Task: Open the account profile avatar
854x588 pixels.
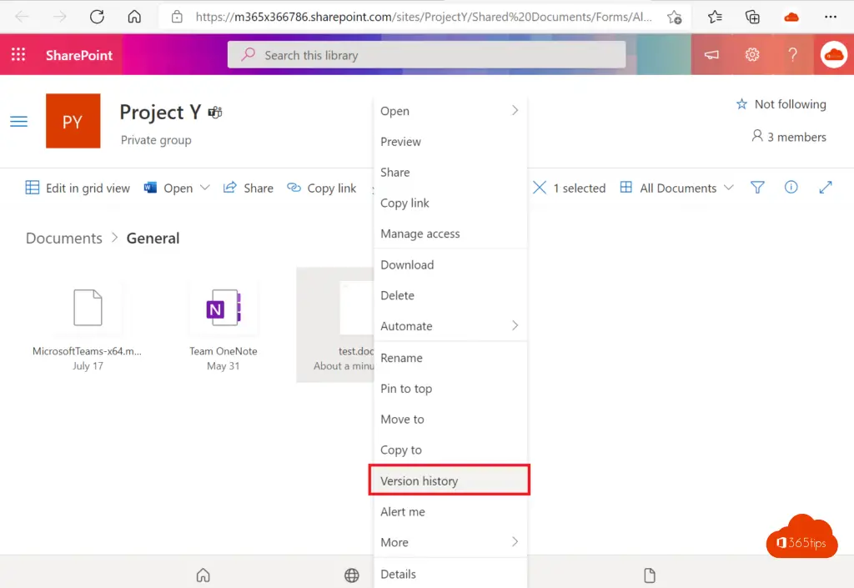Action: pos(834,54)
